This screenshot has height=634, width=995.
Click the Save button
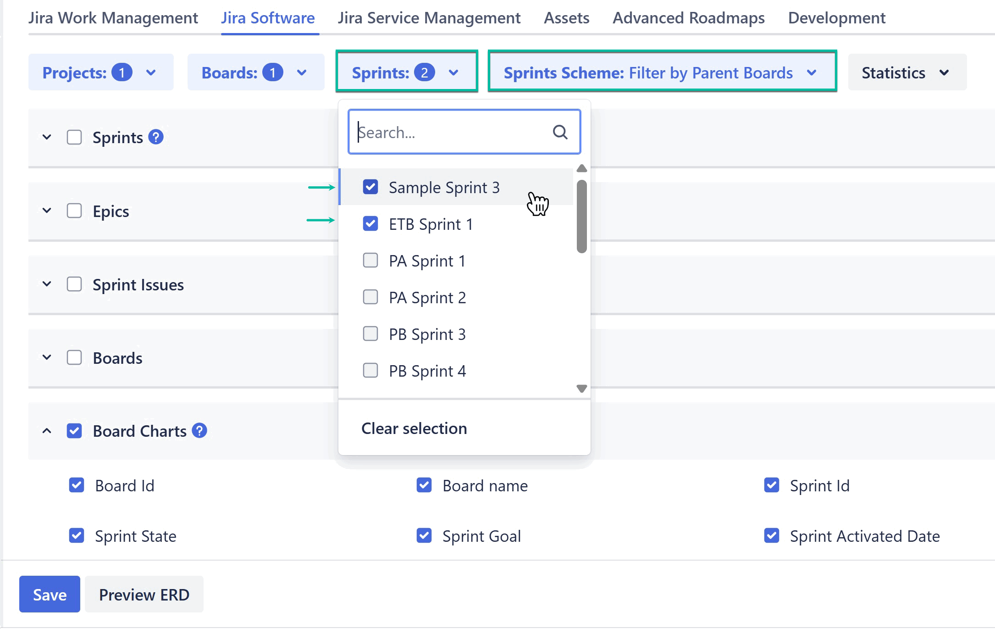(50, 595)
